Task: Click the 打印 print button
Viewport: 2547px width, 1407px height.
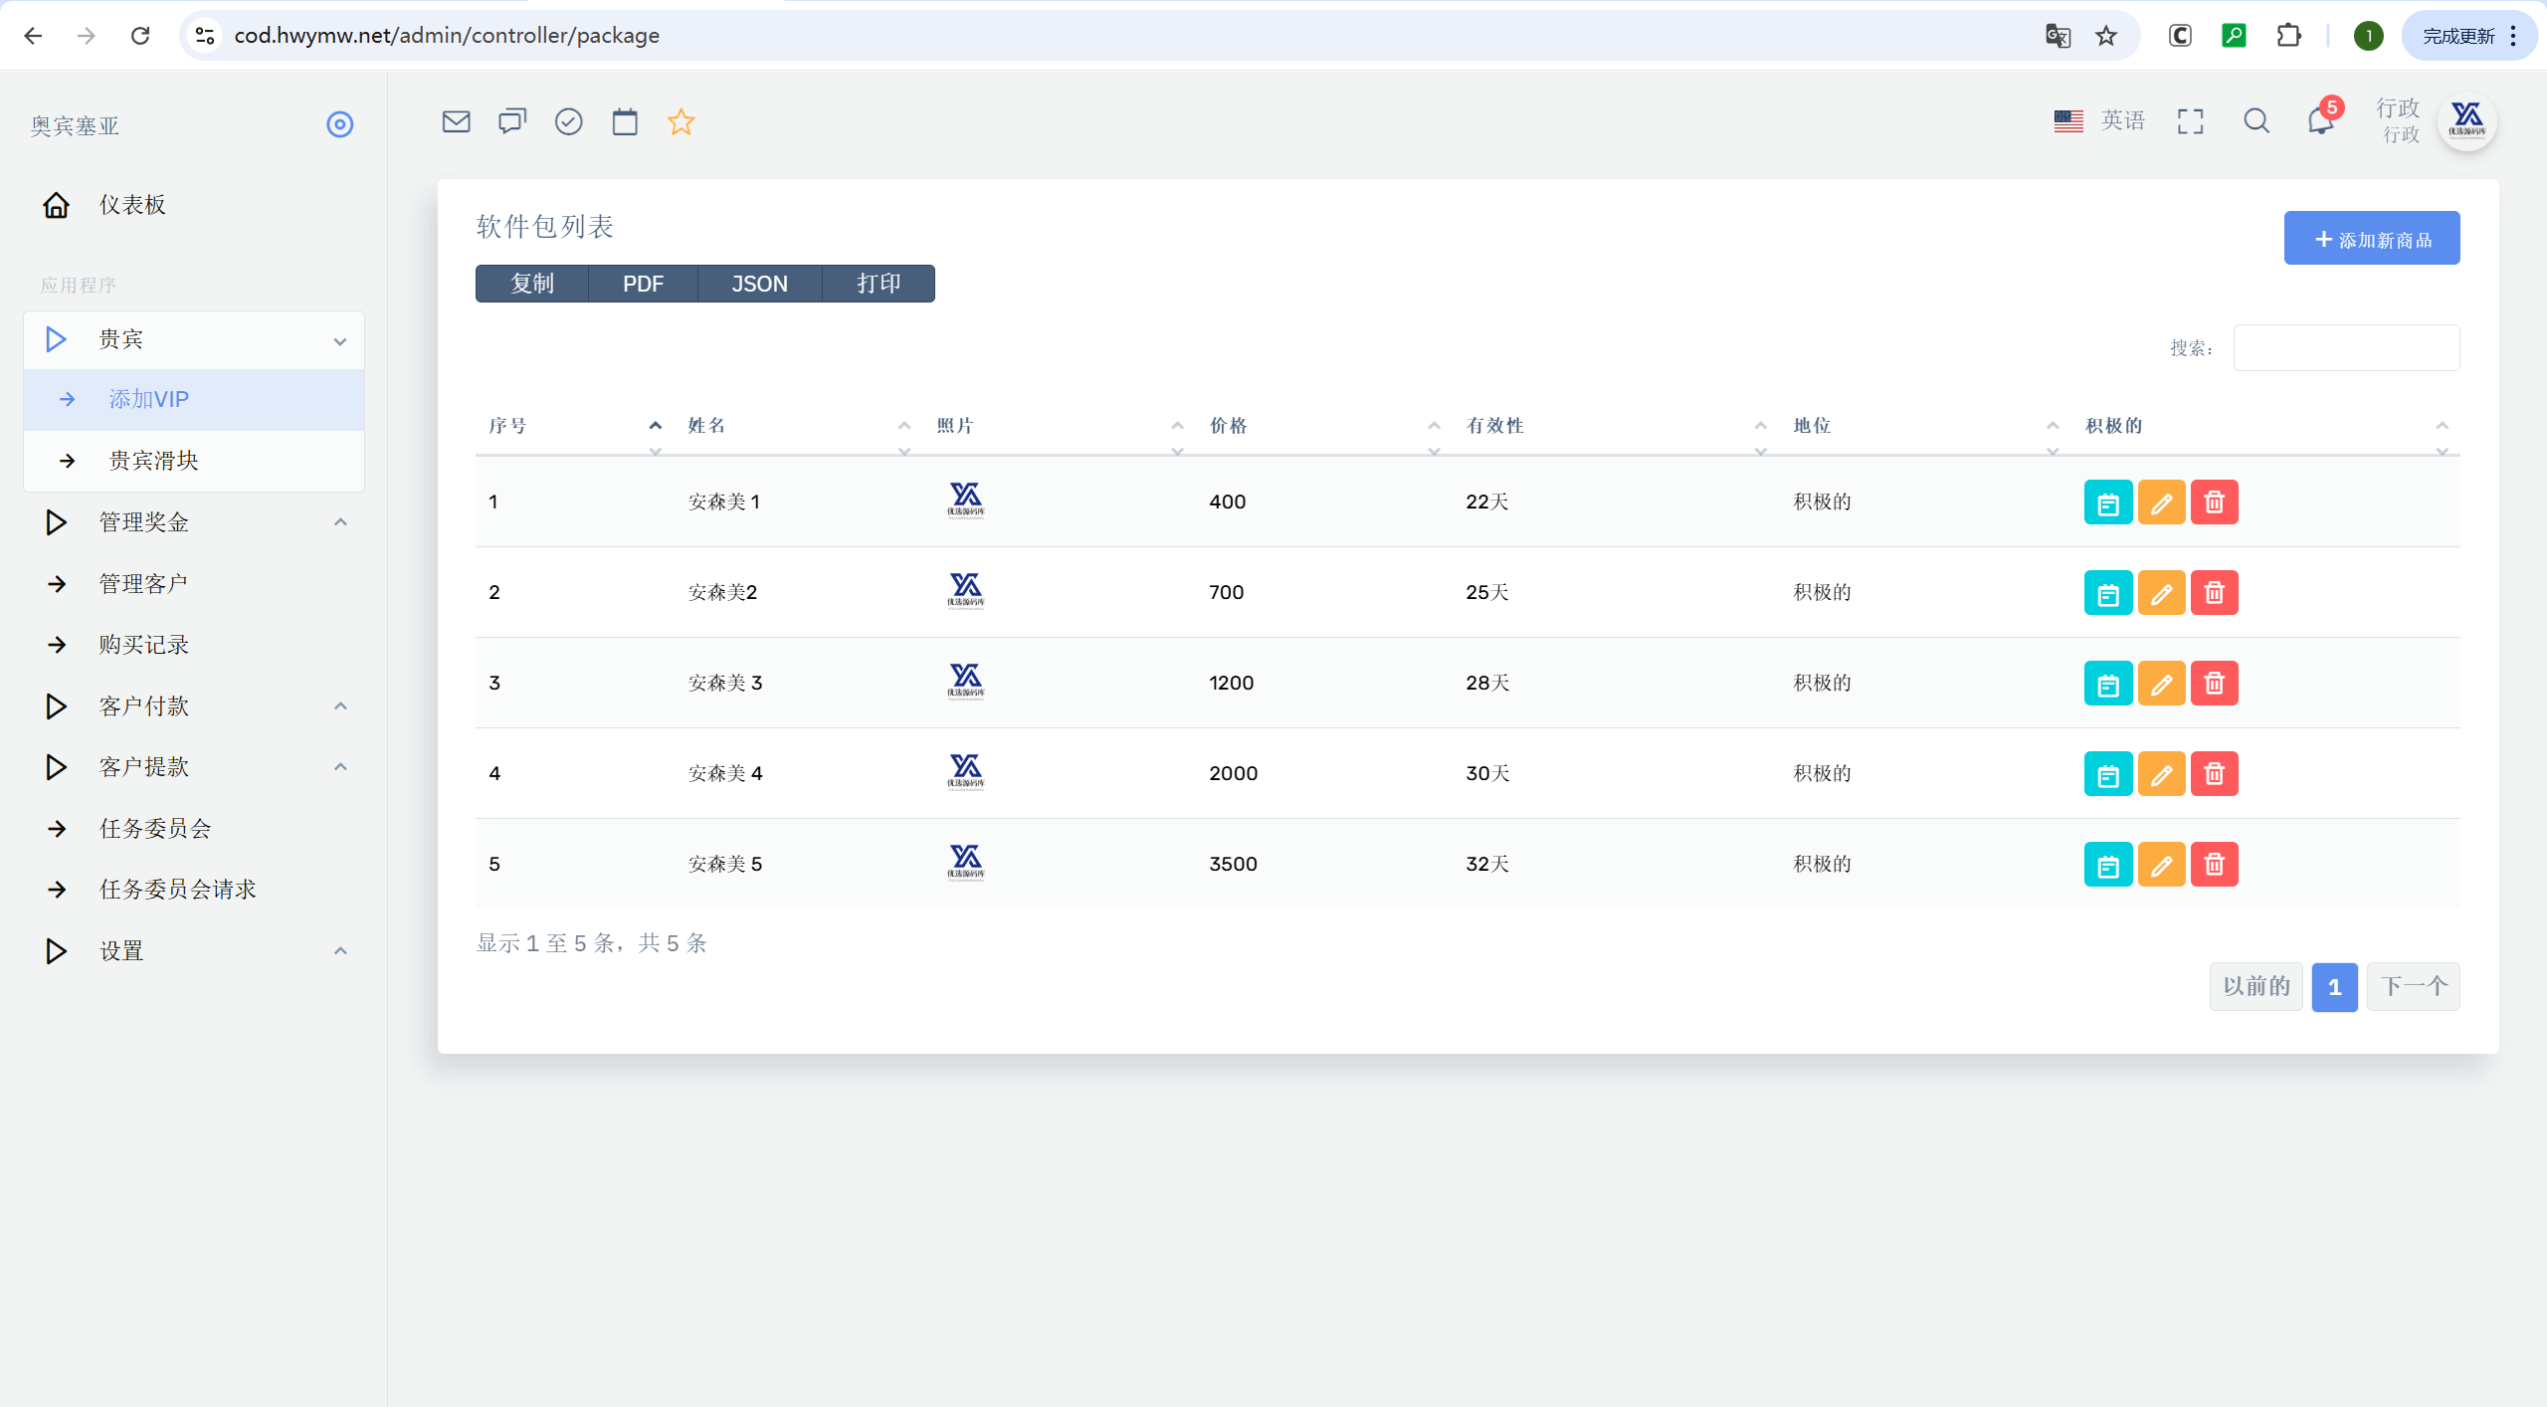Action: tap(879, 284)
